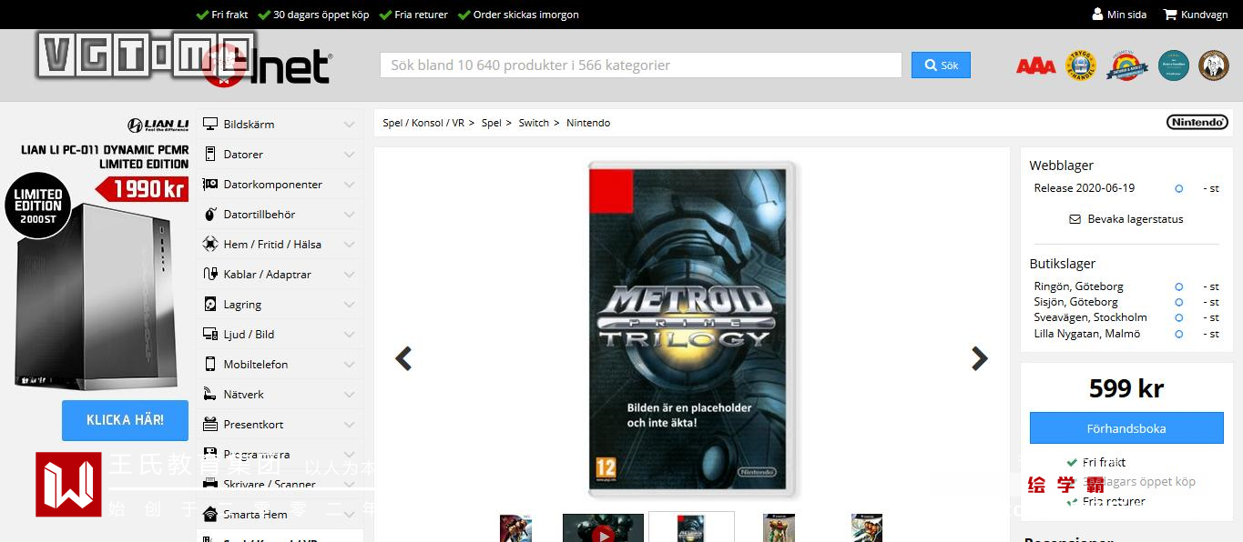
Task: Expand the Kablar / Adaptrar chevron
Action: tap(349, 274)
